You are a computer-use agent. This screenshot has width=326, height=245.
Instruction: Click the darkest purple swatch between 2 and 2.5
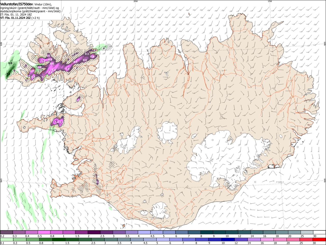(x=94, y=232)
